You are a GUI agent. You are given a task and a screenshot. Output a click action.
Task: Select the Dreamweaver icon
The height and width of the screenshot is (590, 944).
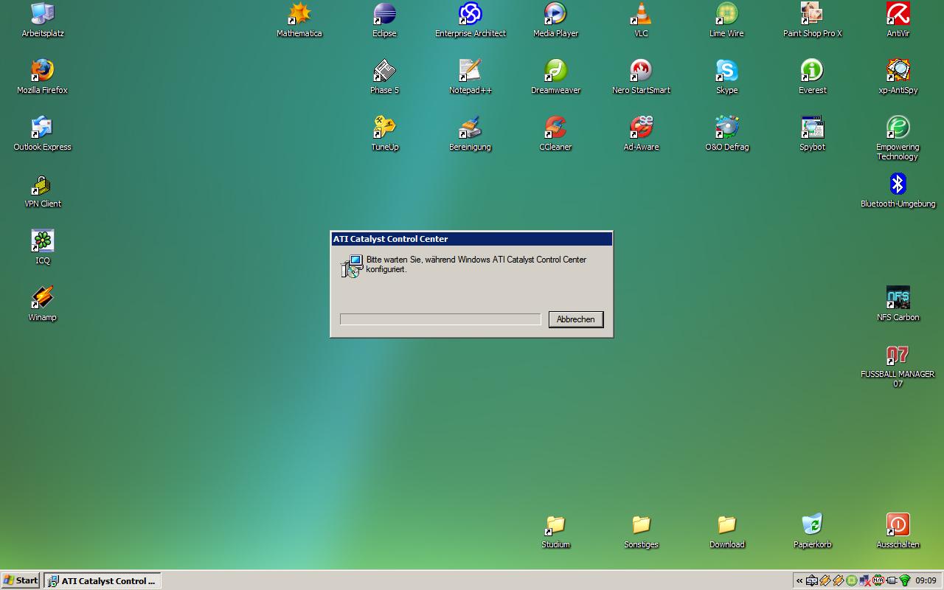coord(555,70)
